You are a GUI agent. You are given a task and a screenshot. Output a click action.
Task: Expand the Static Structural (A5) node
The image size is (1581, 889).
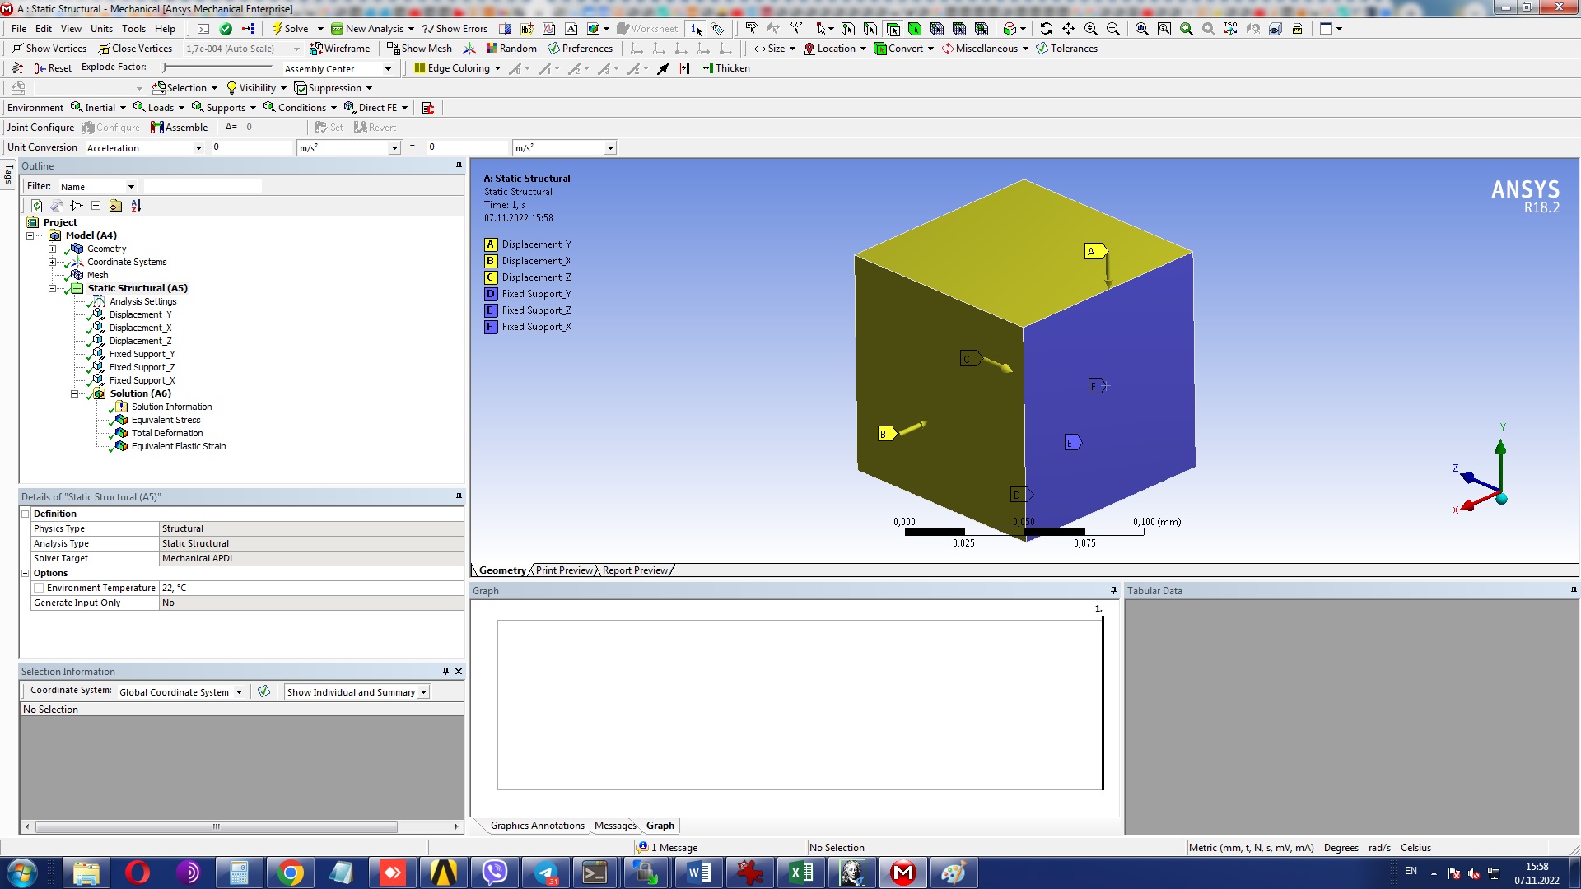(51, 287)
